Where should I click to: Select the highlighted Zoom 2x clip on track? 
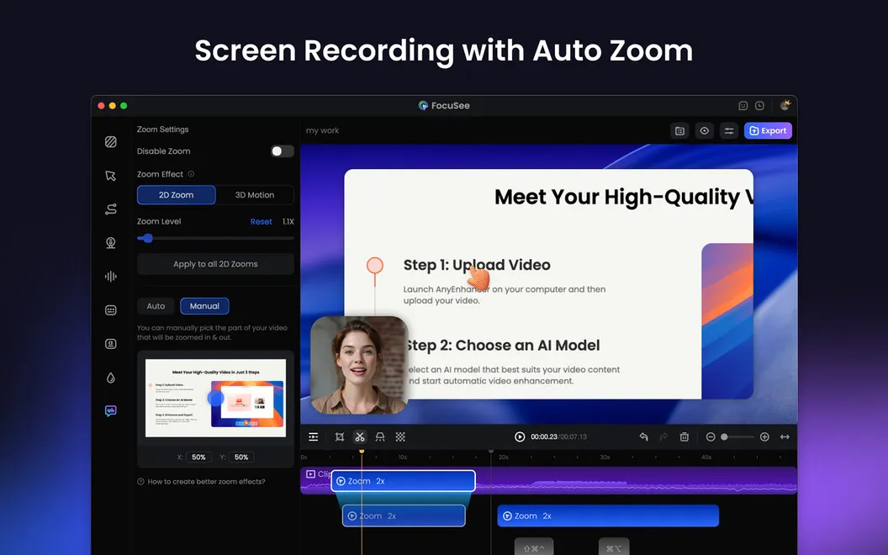404,481
